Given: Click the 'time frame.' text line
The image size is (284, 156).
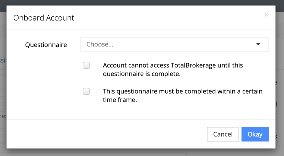Looking at the screenshot, I should (120, 100).
